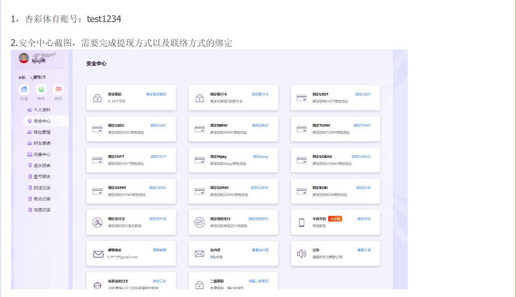Click the user avatar picture
The image size is (516, 297).
tap(24, 58)
